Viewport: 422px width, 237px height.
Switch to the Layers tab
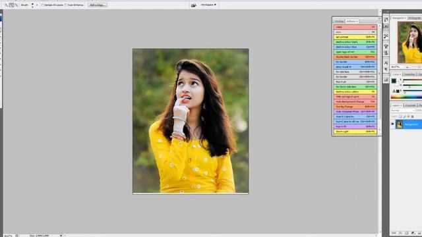(x=396, y=105)
